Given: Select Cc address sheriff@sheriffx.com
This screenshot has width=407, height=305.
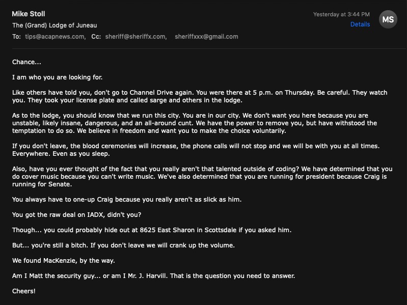Looking at the screenshot, I should pyautogui.click(x=135, y=37).
